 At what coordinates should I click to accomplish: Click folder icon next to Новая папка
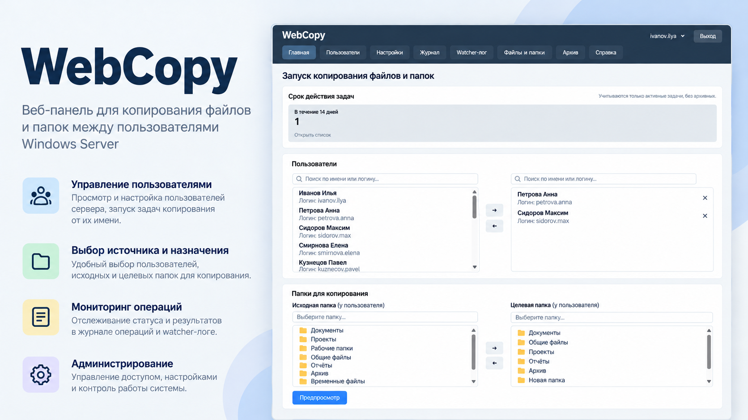pyautogui.click(x=521, y=380)
